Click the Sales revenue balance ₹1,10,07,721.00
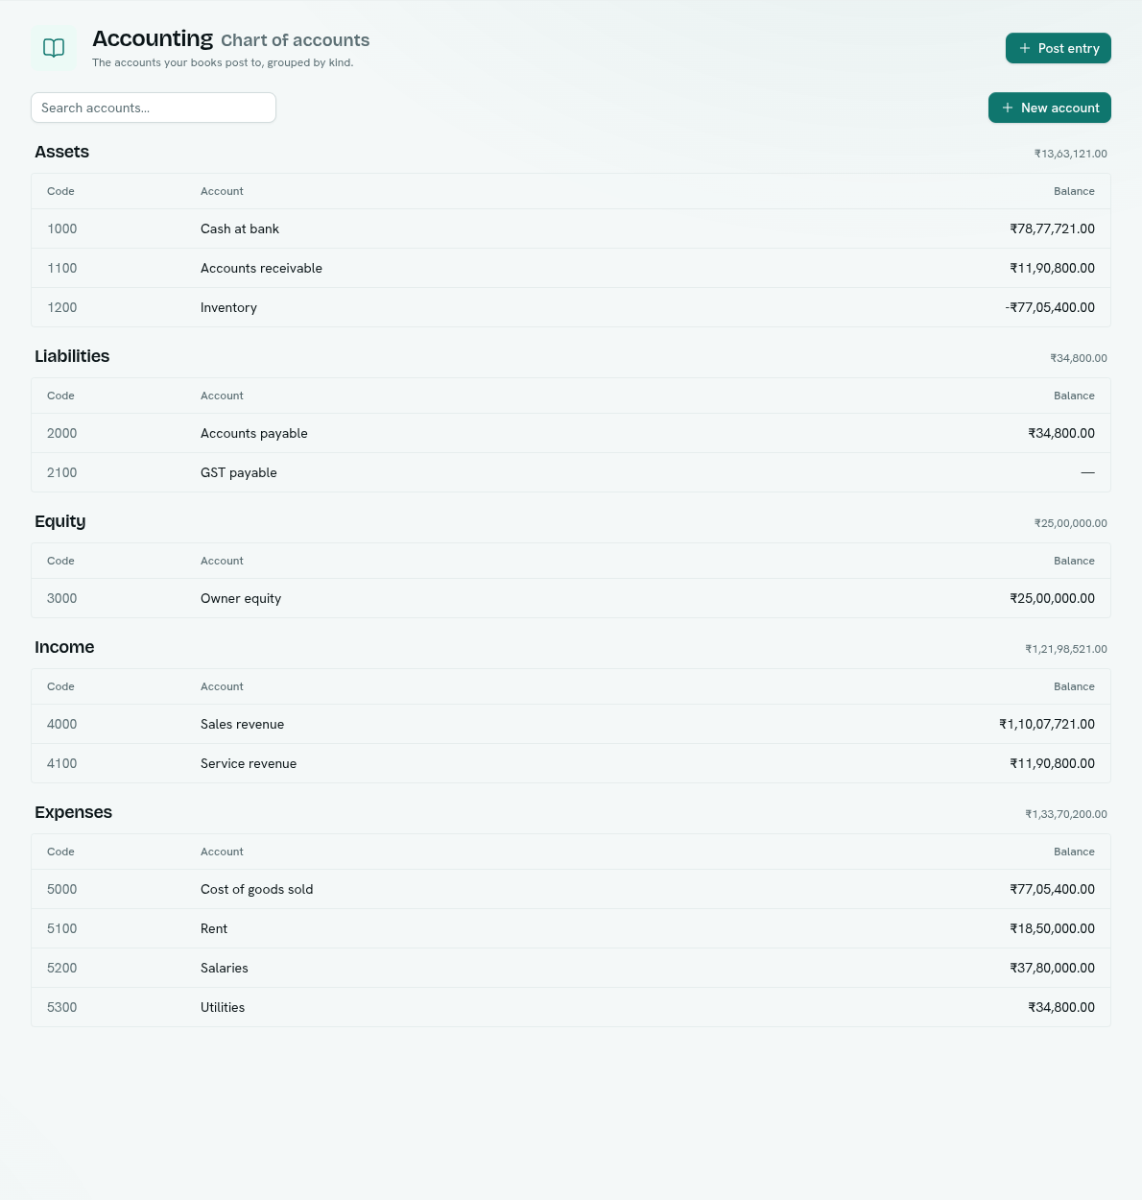Image resolution: width=1142 pixels, height=1200 pixels. (x=1047, y=724)
